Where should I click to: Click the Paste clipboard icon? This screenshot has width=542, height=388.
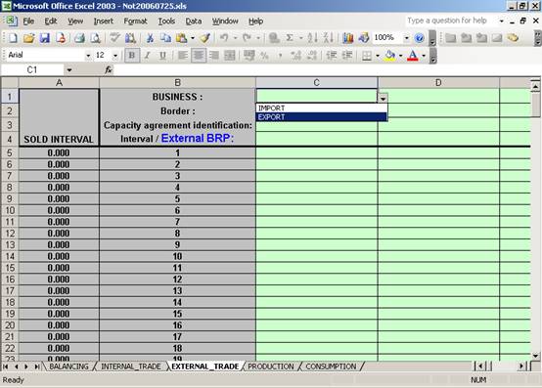point(181,38)
